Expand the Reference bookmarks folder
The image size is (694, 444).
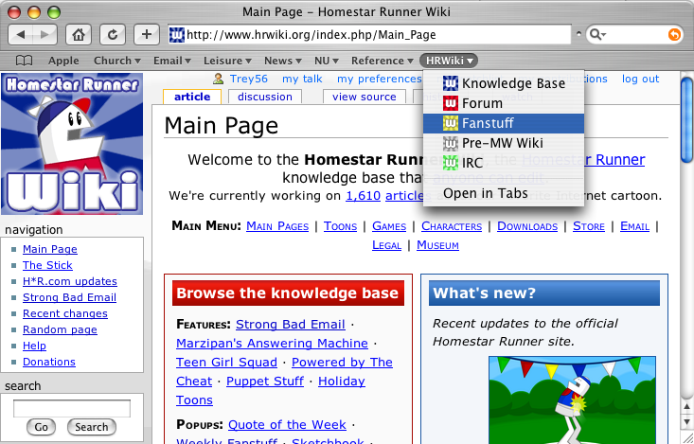pos(383,61)
